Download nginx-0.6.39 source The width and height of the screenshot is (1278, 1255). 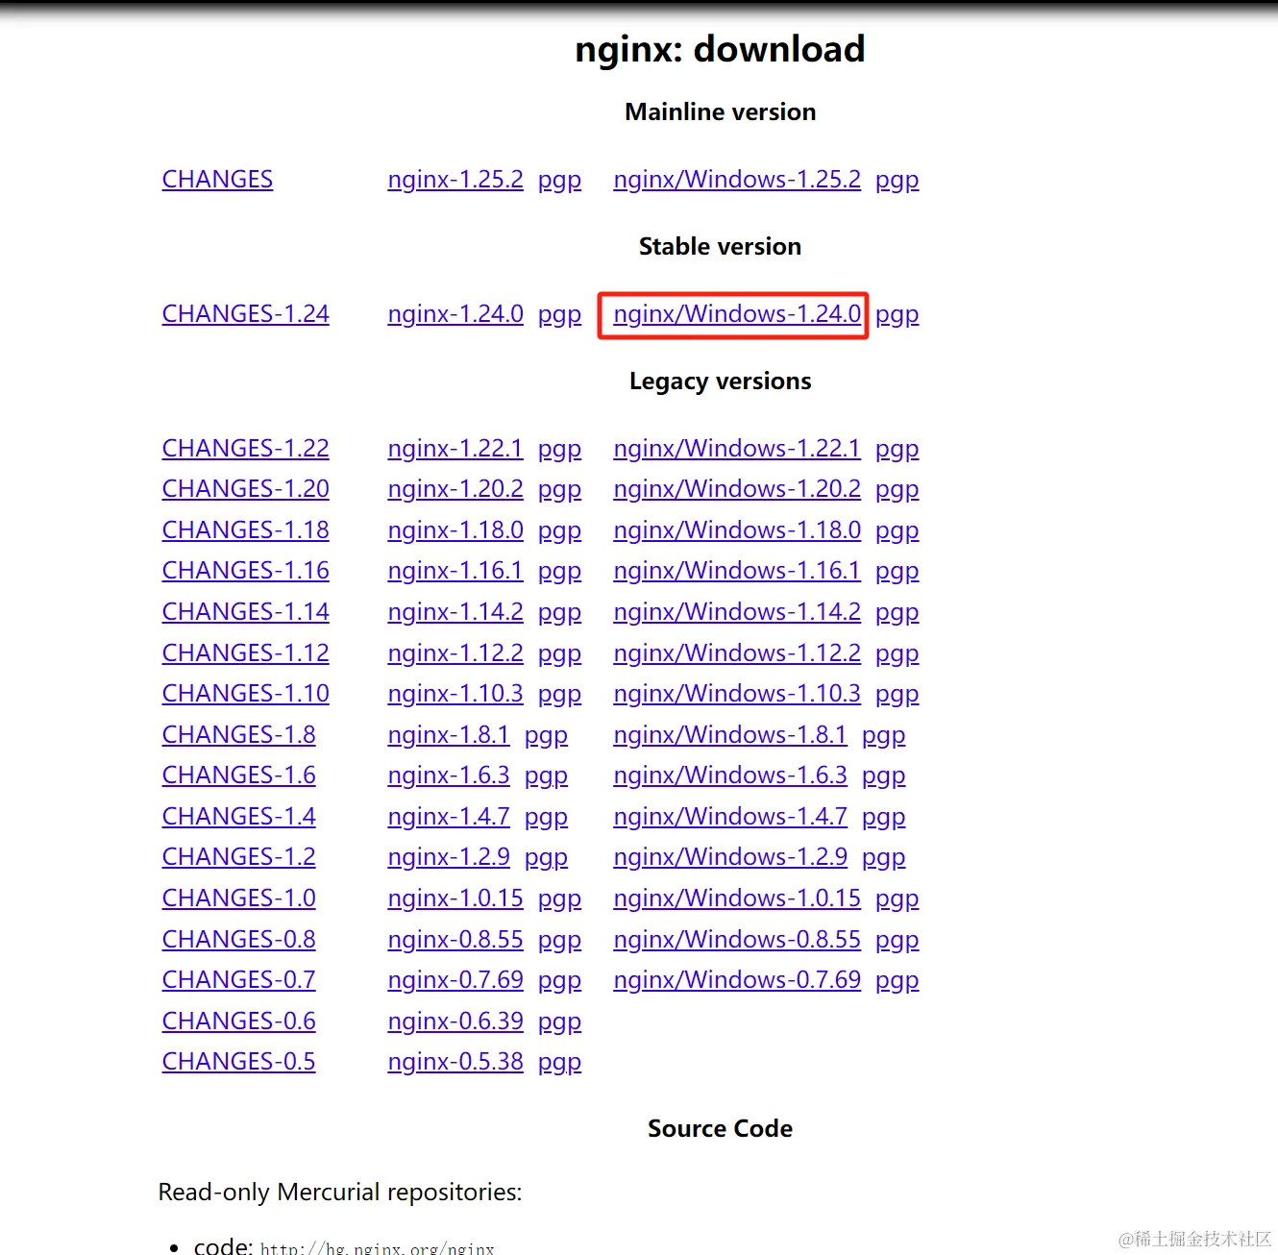[x=455, y=1021]
